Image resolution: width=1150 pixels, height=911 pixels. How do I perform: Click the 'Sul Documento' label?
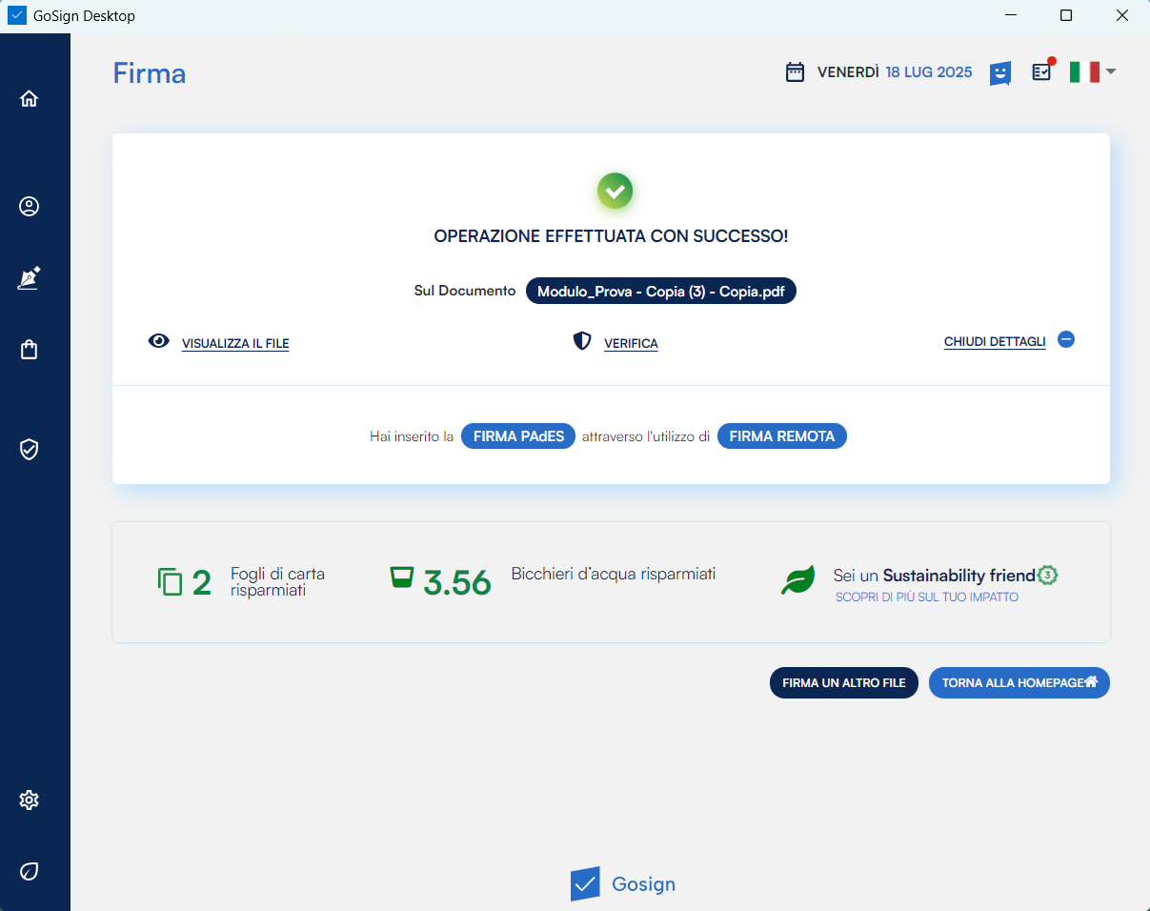point(465,291)
